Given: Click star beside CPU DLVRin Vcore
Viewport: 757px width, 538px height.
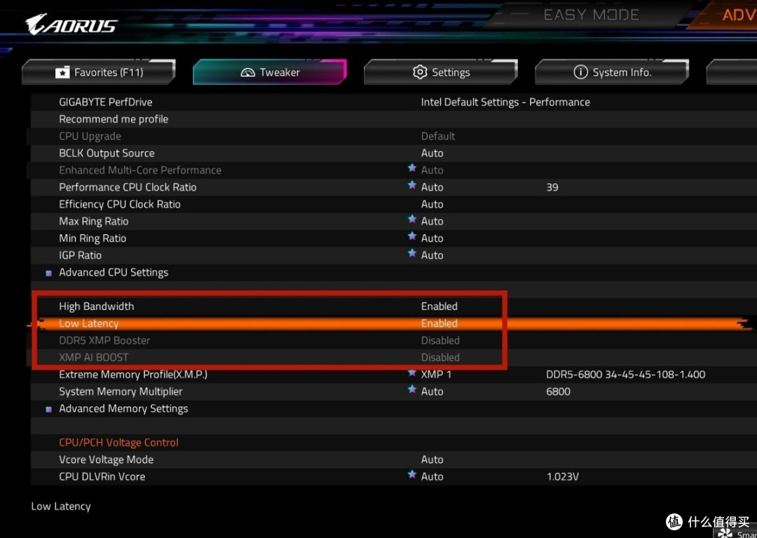Looking at the screenshot, I should [x=412, y=473].
